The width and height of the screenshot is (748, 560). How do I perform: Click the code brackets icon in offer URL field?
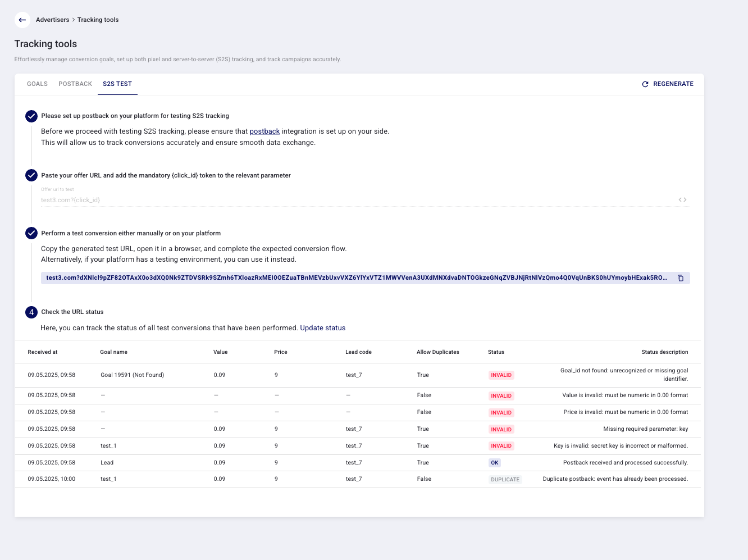pos(682,200)
